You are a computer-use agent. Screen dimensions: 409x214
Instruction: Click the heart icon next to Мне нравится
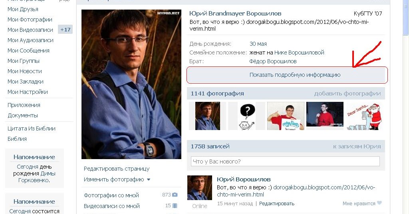(x=379, y=203)
